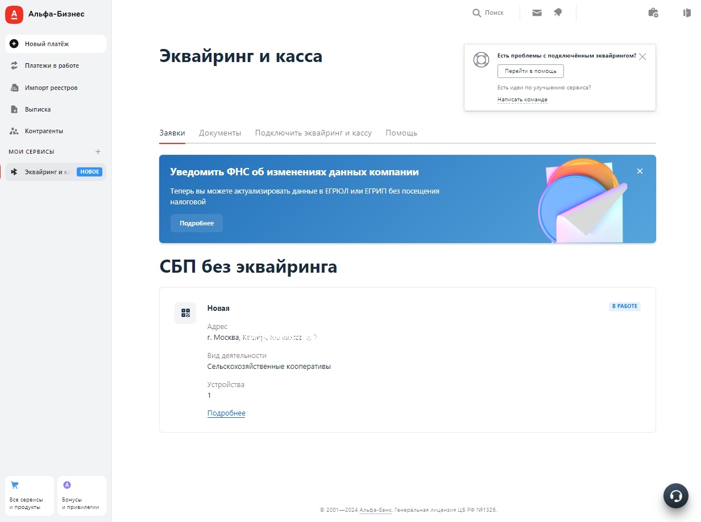Open the Бонусы и привилегии tile
Screen dimensions: 701x522
[x=82, y=496]
